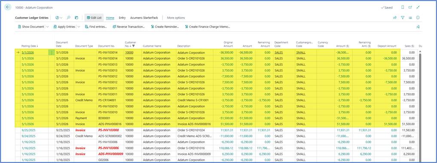
Task: Open the search magnifier icon
Action: coord(69,18)
